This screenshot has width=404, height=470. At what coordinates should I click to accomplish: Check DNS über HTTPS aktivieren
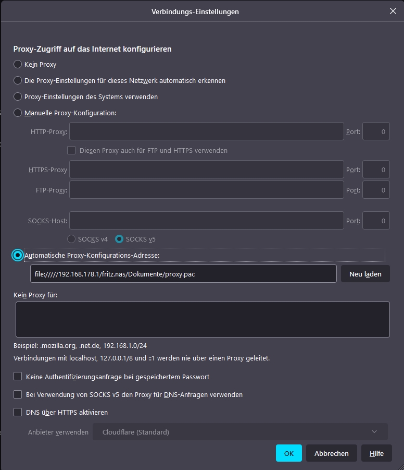[18, 412]
